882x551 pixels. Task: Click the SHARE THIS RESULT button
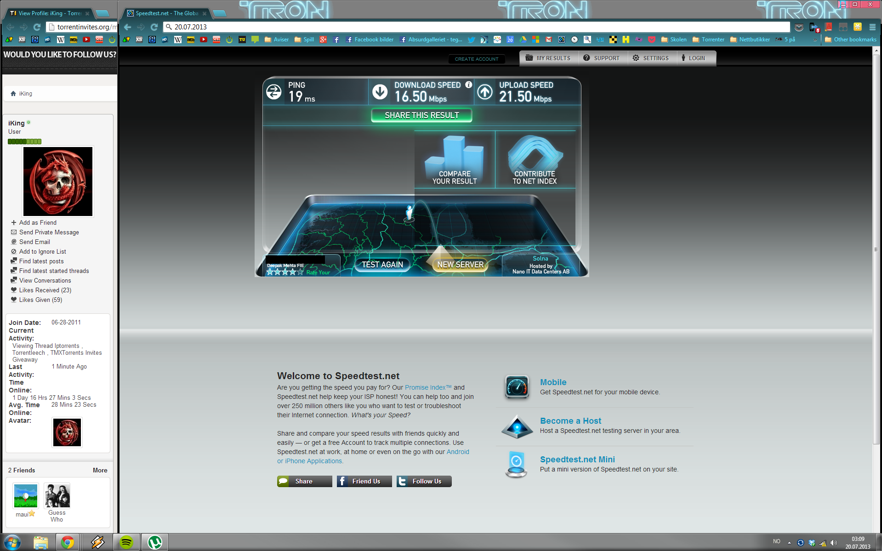[421, 115]
